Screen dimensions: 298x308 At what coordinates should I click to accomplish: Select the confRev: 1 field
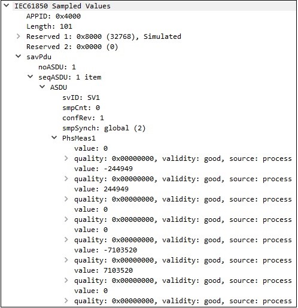coord(83,118)
